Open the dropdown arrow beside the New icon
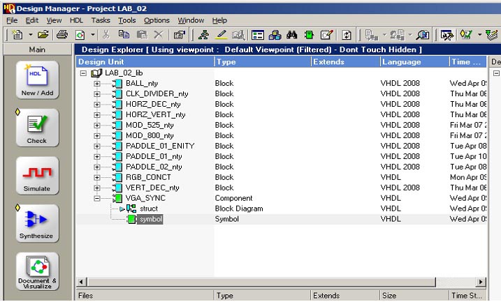Image resolution: width=501 pixels, height=302 pixels. [30, 34]
